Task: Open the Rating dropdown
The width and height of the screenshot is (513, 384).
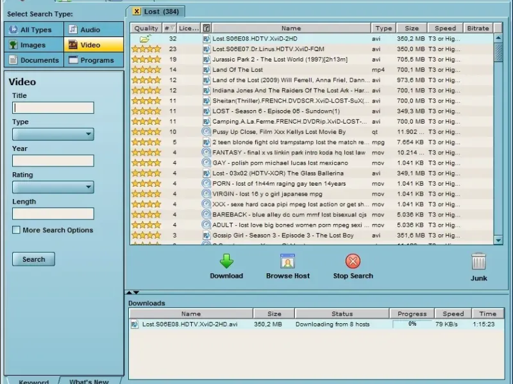Action: click(53, 187)
